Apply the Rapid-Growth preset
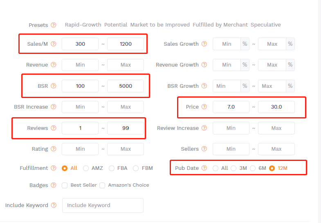Screen dimensions: 321x223 [x=83, y=25]
